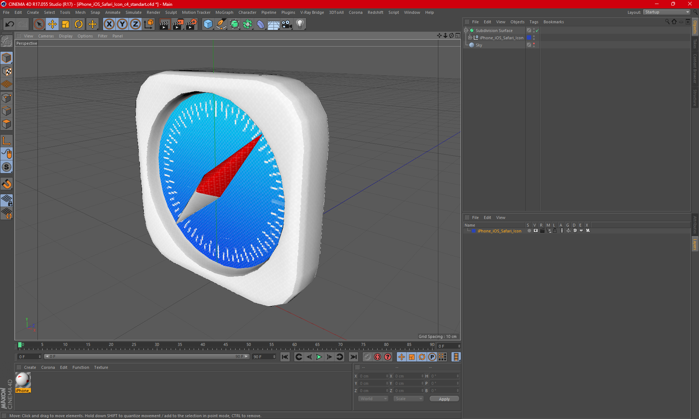
Task: Toggle Y-axis lock
Action: pyautogui.click(x=122, y=24)
